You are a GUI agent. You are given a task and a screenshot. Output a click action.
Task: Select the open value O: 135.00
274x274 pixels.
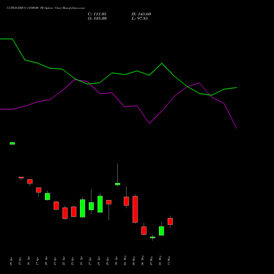pyautogui.click(x=97, y=19)
